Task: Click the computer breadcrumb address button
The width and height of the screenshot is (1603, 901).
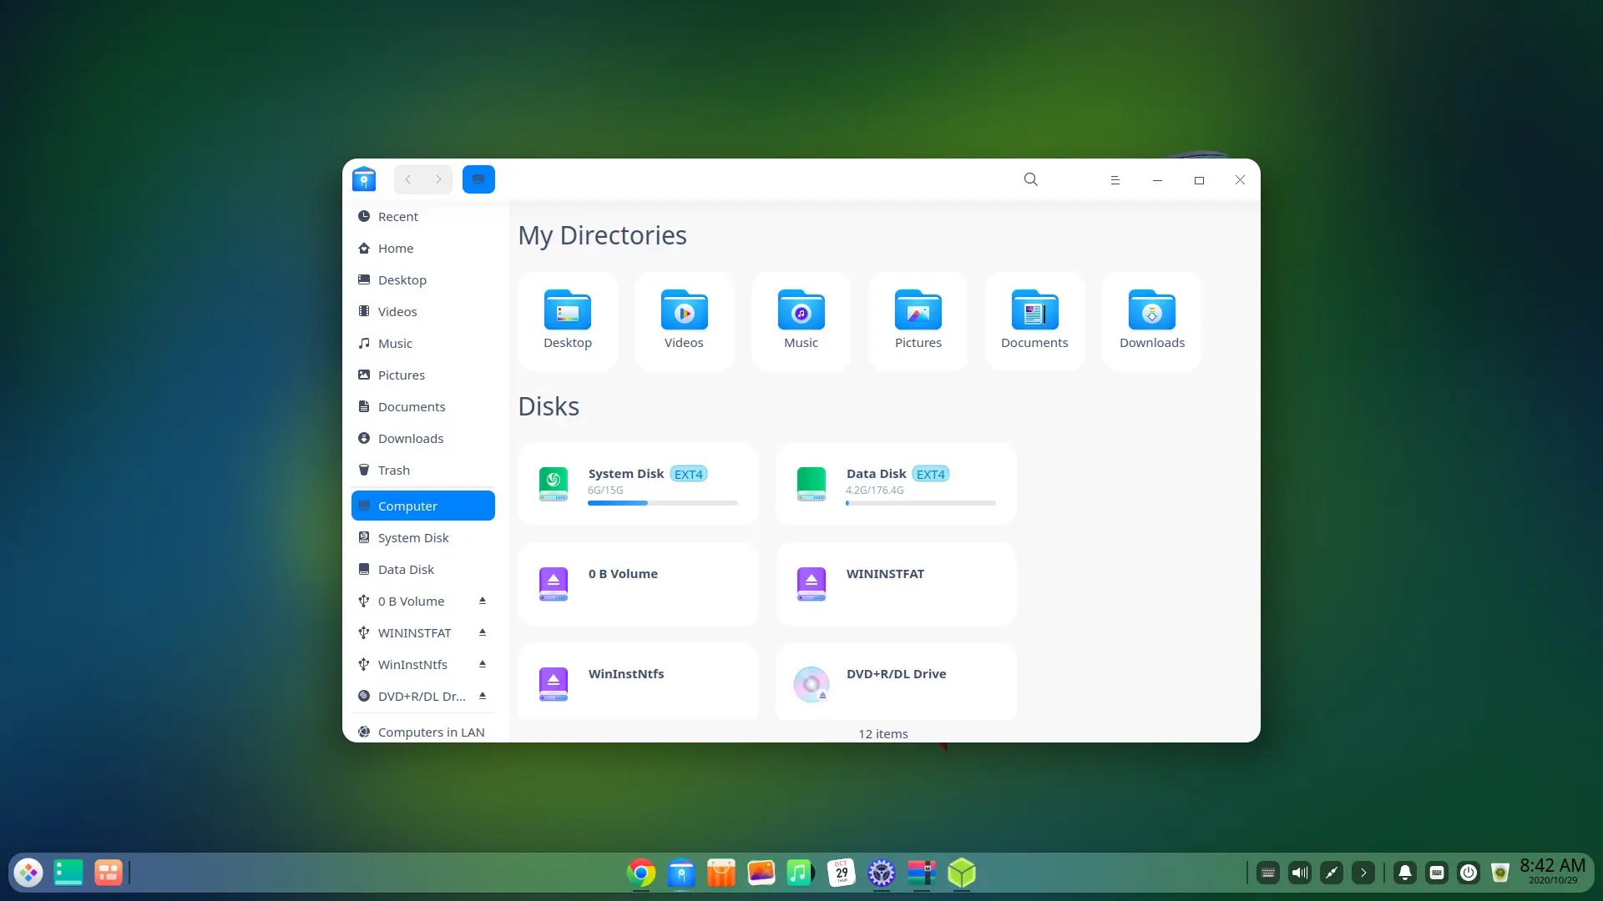Action: 478,179
